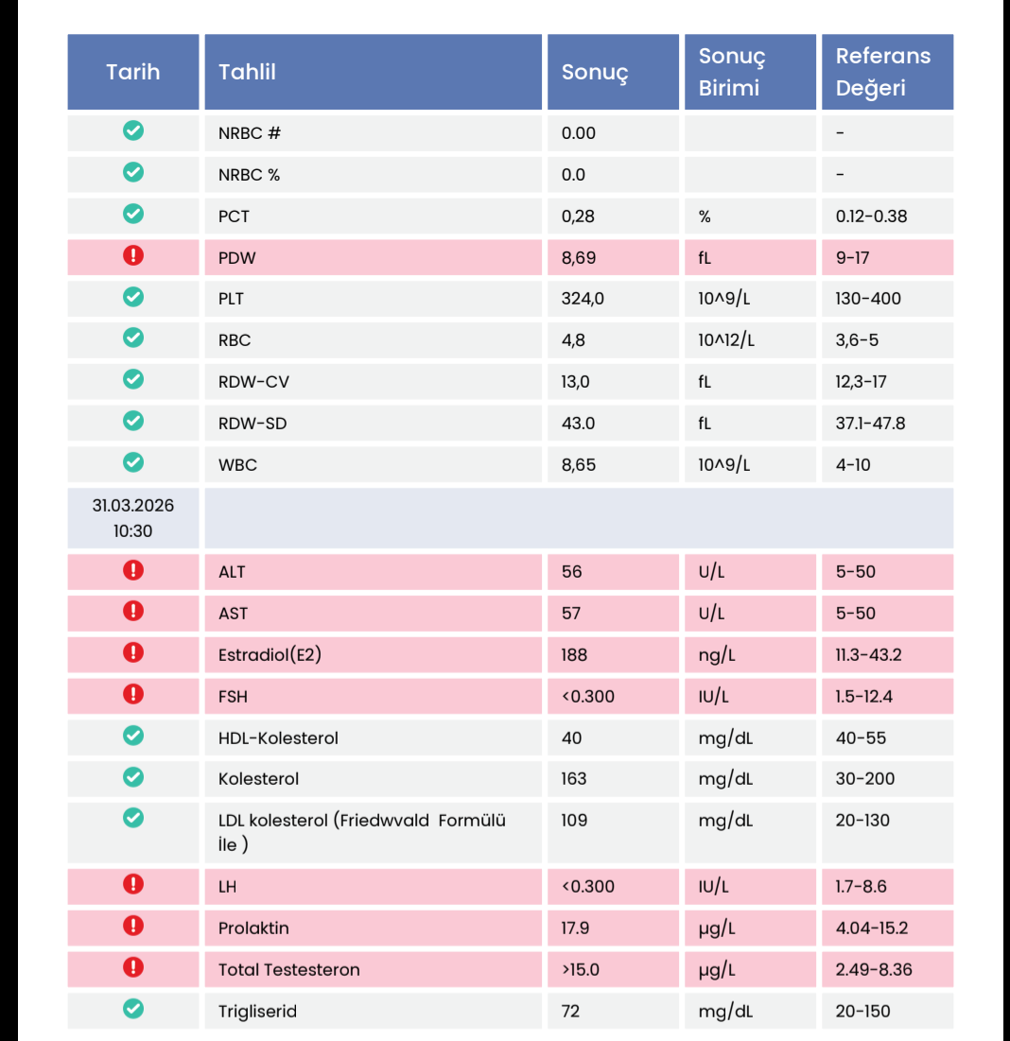Screen dimensions: 1010x1041
Task: Click the Referans Değeri column header
Action: pyautogui.click(x=882, y=72)
